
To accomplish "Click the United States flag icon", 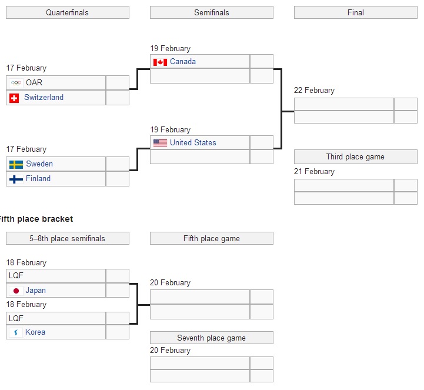I will pyautogui.click(x=160, y=143).
